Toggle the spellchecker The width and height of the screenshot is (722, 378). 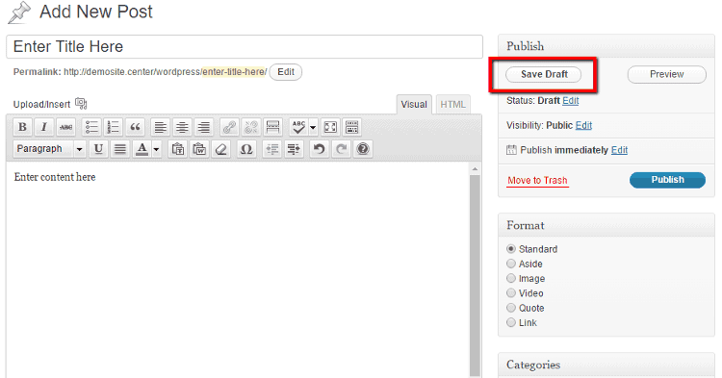[x=298, y=127]
